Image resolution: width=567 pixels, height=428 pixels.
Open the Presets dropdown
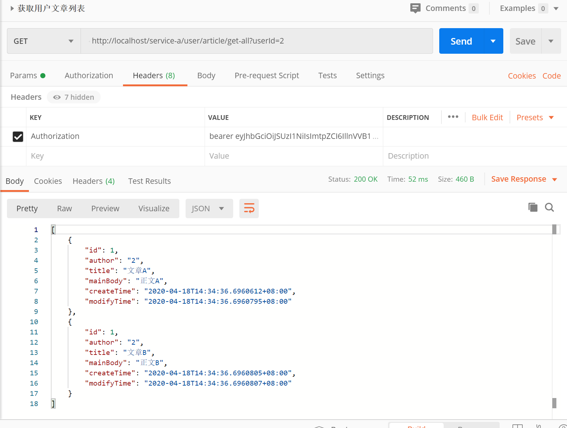[535, 117]
